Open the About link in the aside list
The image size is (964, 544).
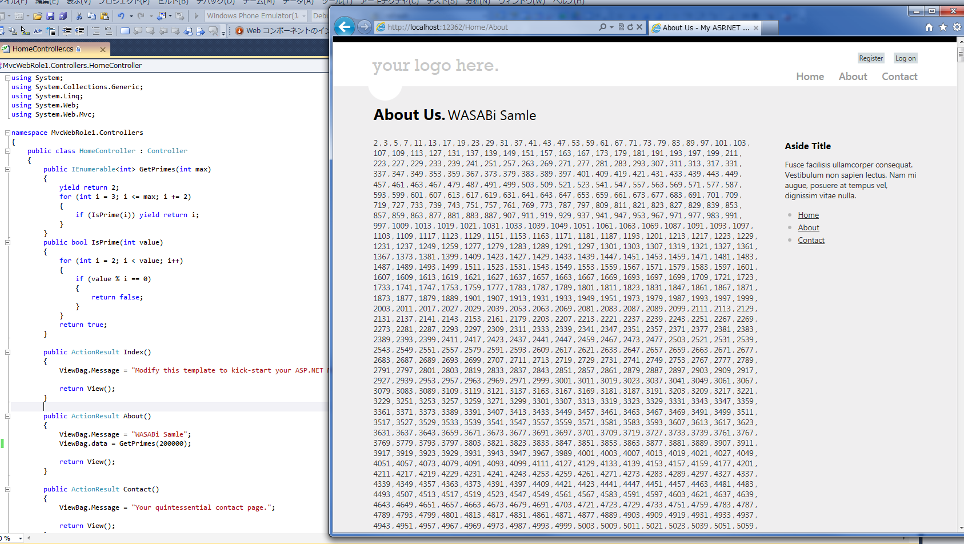(809, 227)
